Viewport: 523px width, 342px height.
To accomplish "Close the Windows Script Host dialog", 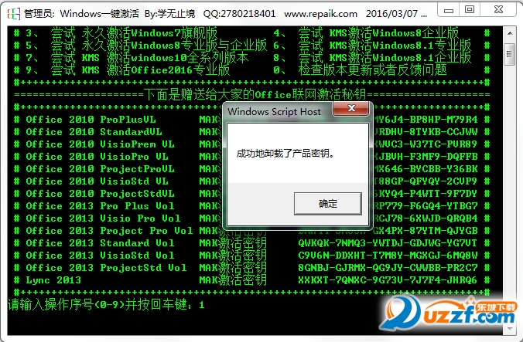I will 351,108.
